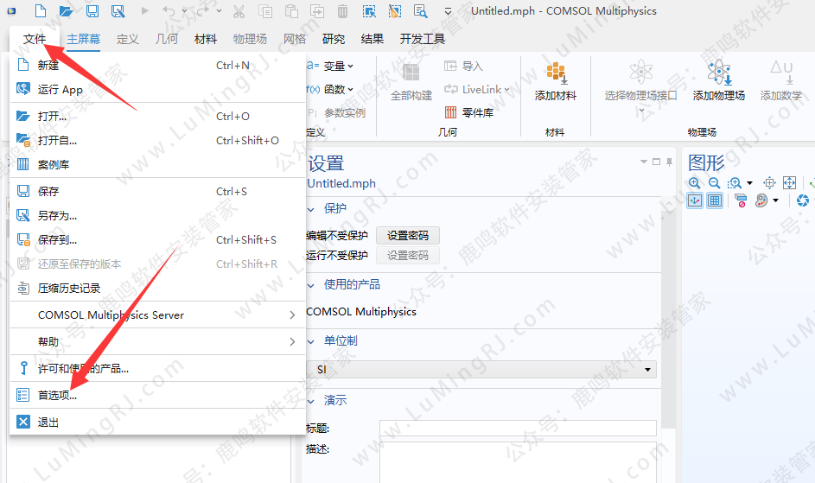
Task: Switch to the 物理场 ribbon tab
Action: click(250, 39)
